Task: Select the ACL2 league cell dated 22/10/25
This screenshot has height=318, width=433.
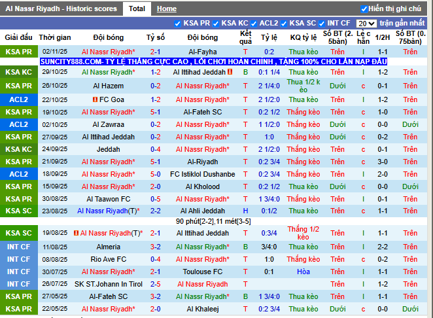Action: 19,99
